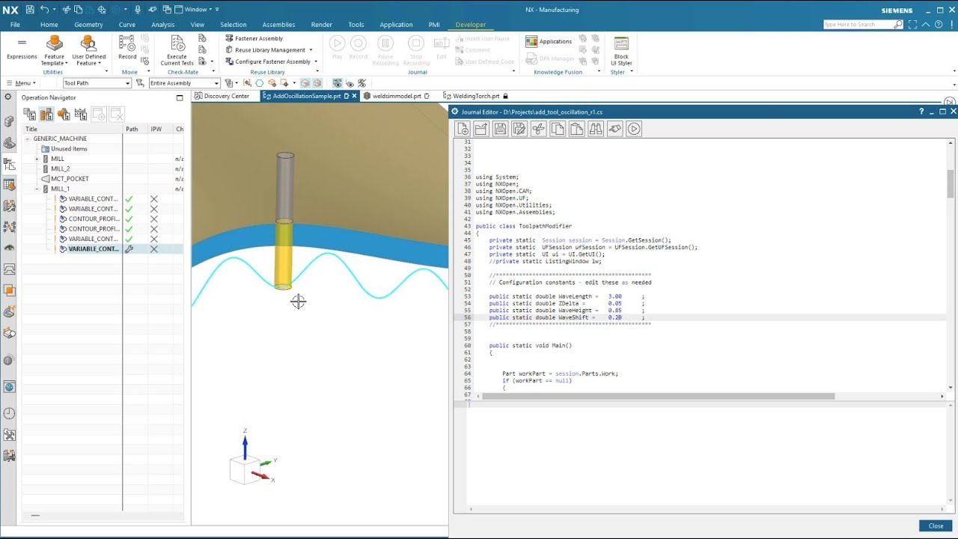Play the journal in Journal Editor
958x539 pixels.
pos(634,129)
